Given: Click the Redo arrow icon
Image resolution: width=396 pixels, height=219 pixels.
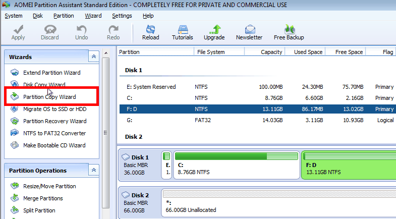Looking at the screenshot, I should [x=114, y=29].
